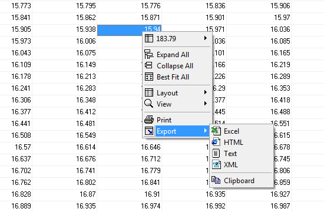Export to Text

(242, 154)
